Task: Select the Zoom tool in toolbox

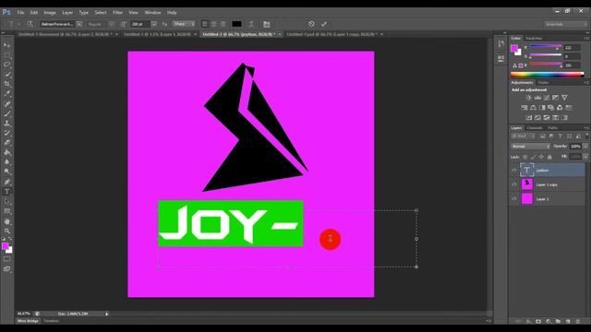Action: [6, 231]
